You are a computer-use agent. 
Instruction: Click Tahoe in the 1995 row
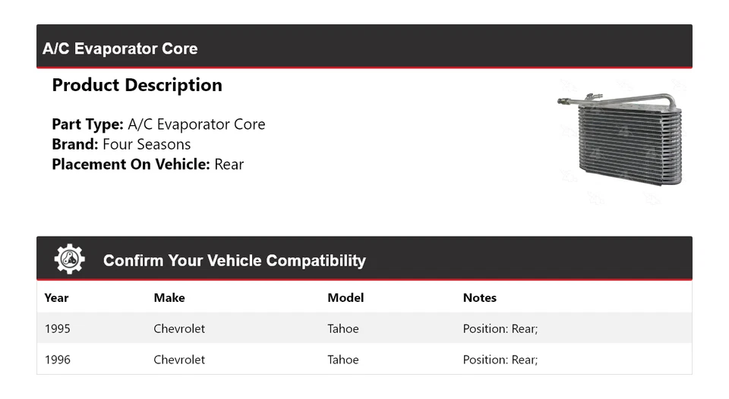[x=343, y=328]
